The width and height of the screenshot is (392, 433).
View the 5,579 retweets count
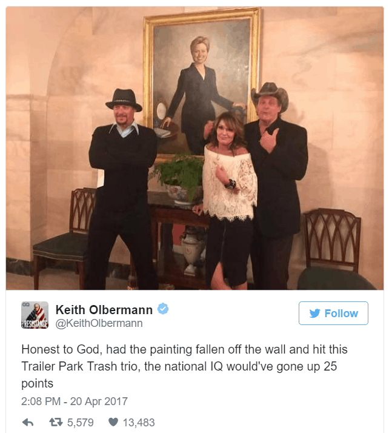[x=81, y=423]
